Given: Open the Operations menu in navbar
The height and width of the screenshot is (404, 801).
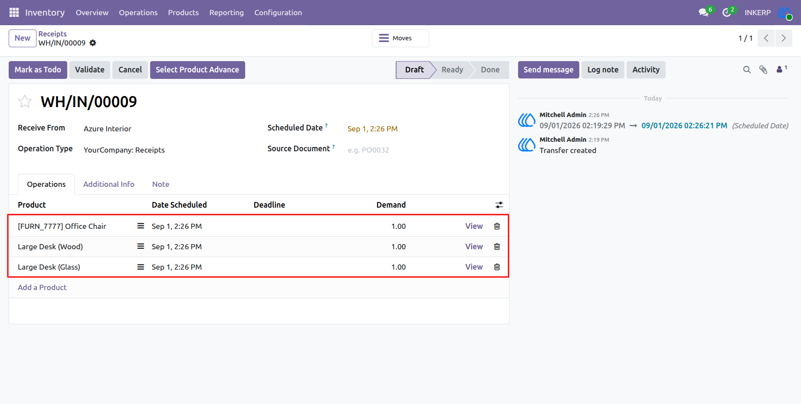Looking at the screenshot, I should pos(138,13).
